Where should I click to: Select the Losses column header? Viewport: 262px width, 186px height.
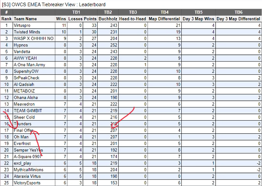coord(75,19)
